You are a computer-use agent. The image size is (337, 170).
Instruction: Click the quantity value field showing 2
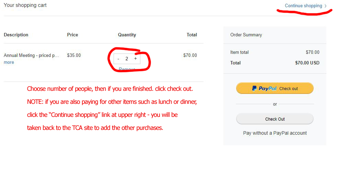tap(127, 59)
